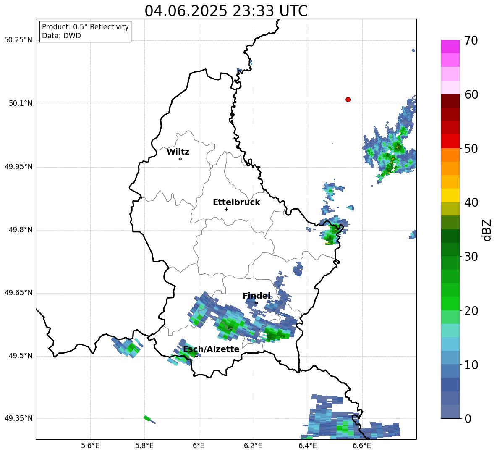The image size is (497, 454).
Task: Click the 6.4°E longitude label
Action: (x=307, y=446)
